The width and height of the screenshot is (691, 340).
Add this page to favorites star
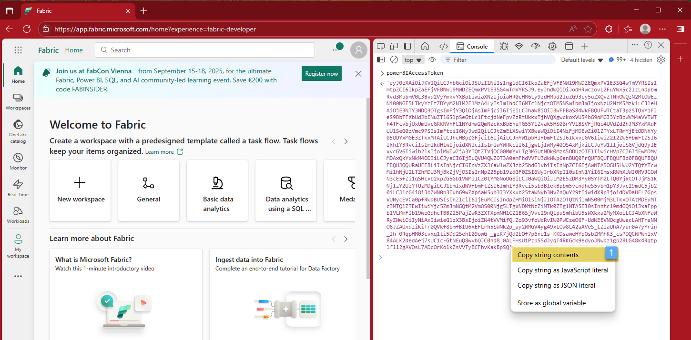589,29
